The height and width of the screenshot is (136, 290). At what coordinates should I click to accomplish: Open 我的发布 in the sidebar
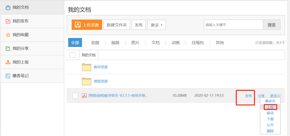point(32,21)
